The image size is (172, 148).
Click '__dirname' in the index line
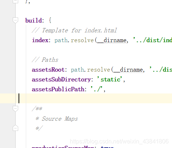[x=112, y=40]
